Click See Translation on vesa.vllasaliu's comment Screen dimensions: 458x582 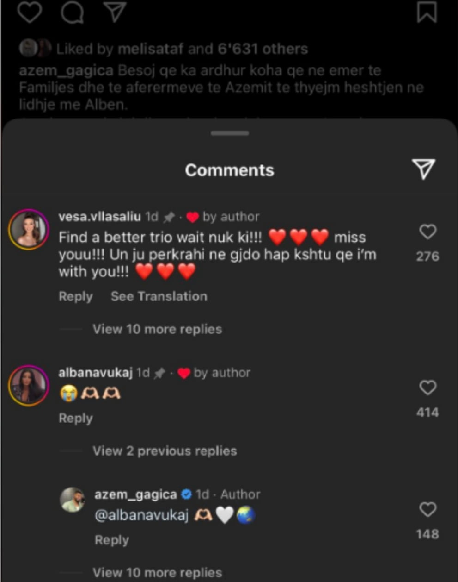click(159, 297)
